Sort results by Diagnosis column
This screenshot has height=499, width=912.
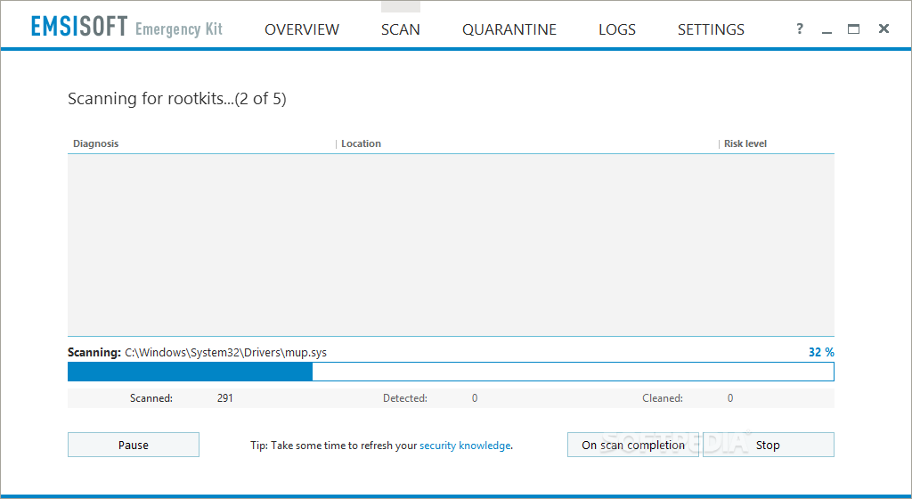coord(95,143)
